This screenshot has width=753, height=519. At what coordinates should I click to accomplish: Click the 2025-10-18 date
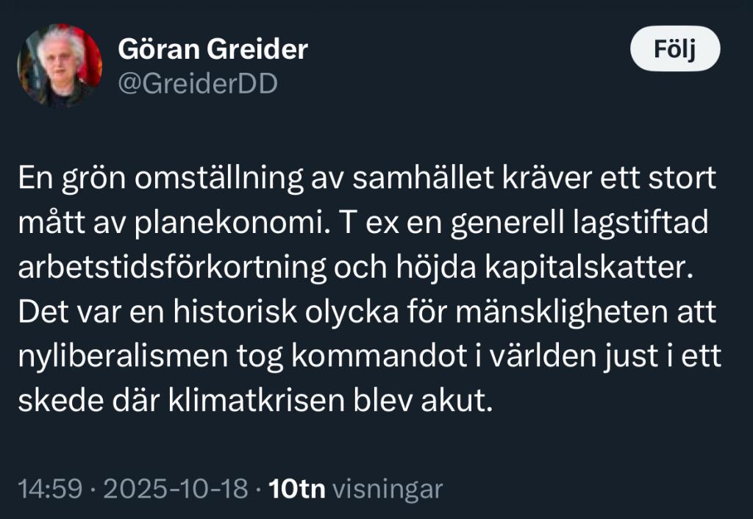pyautogui.click(x=174, y=489)
